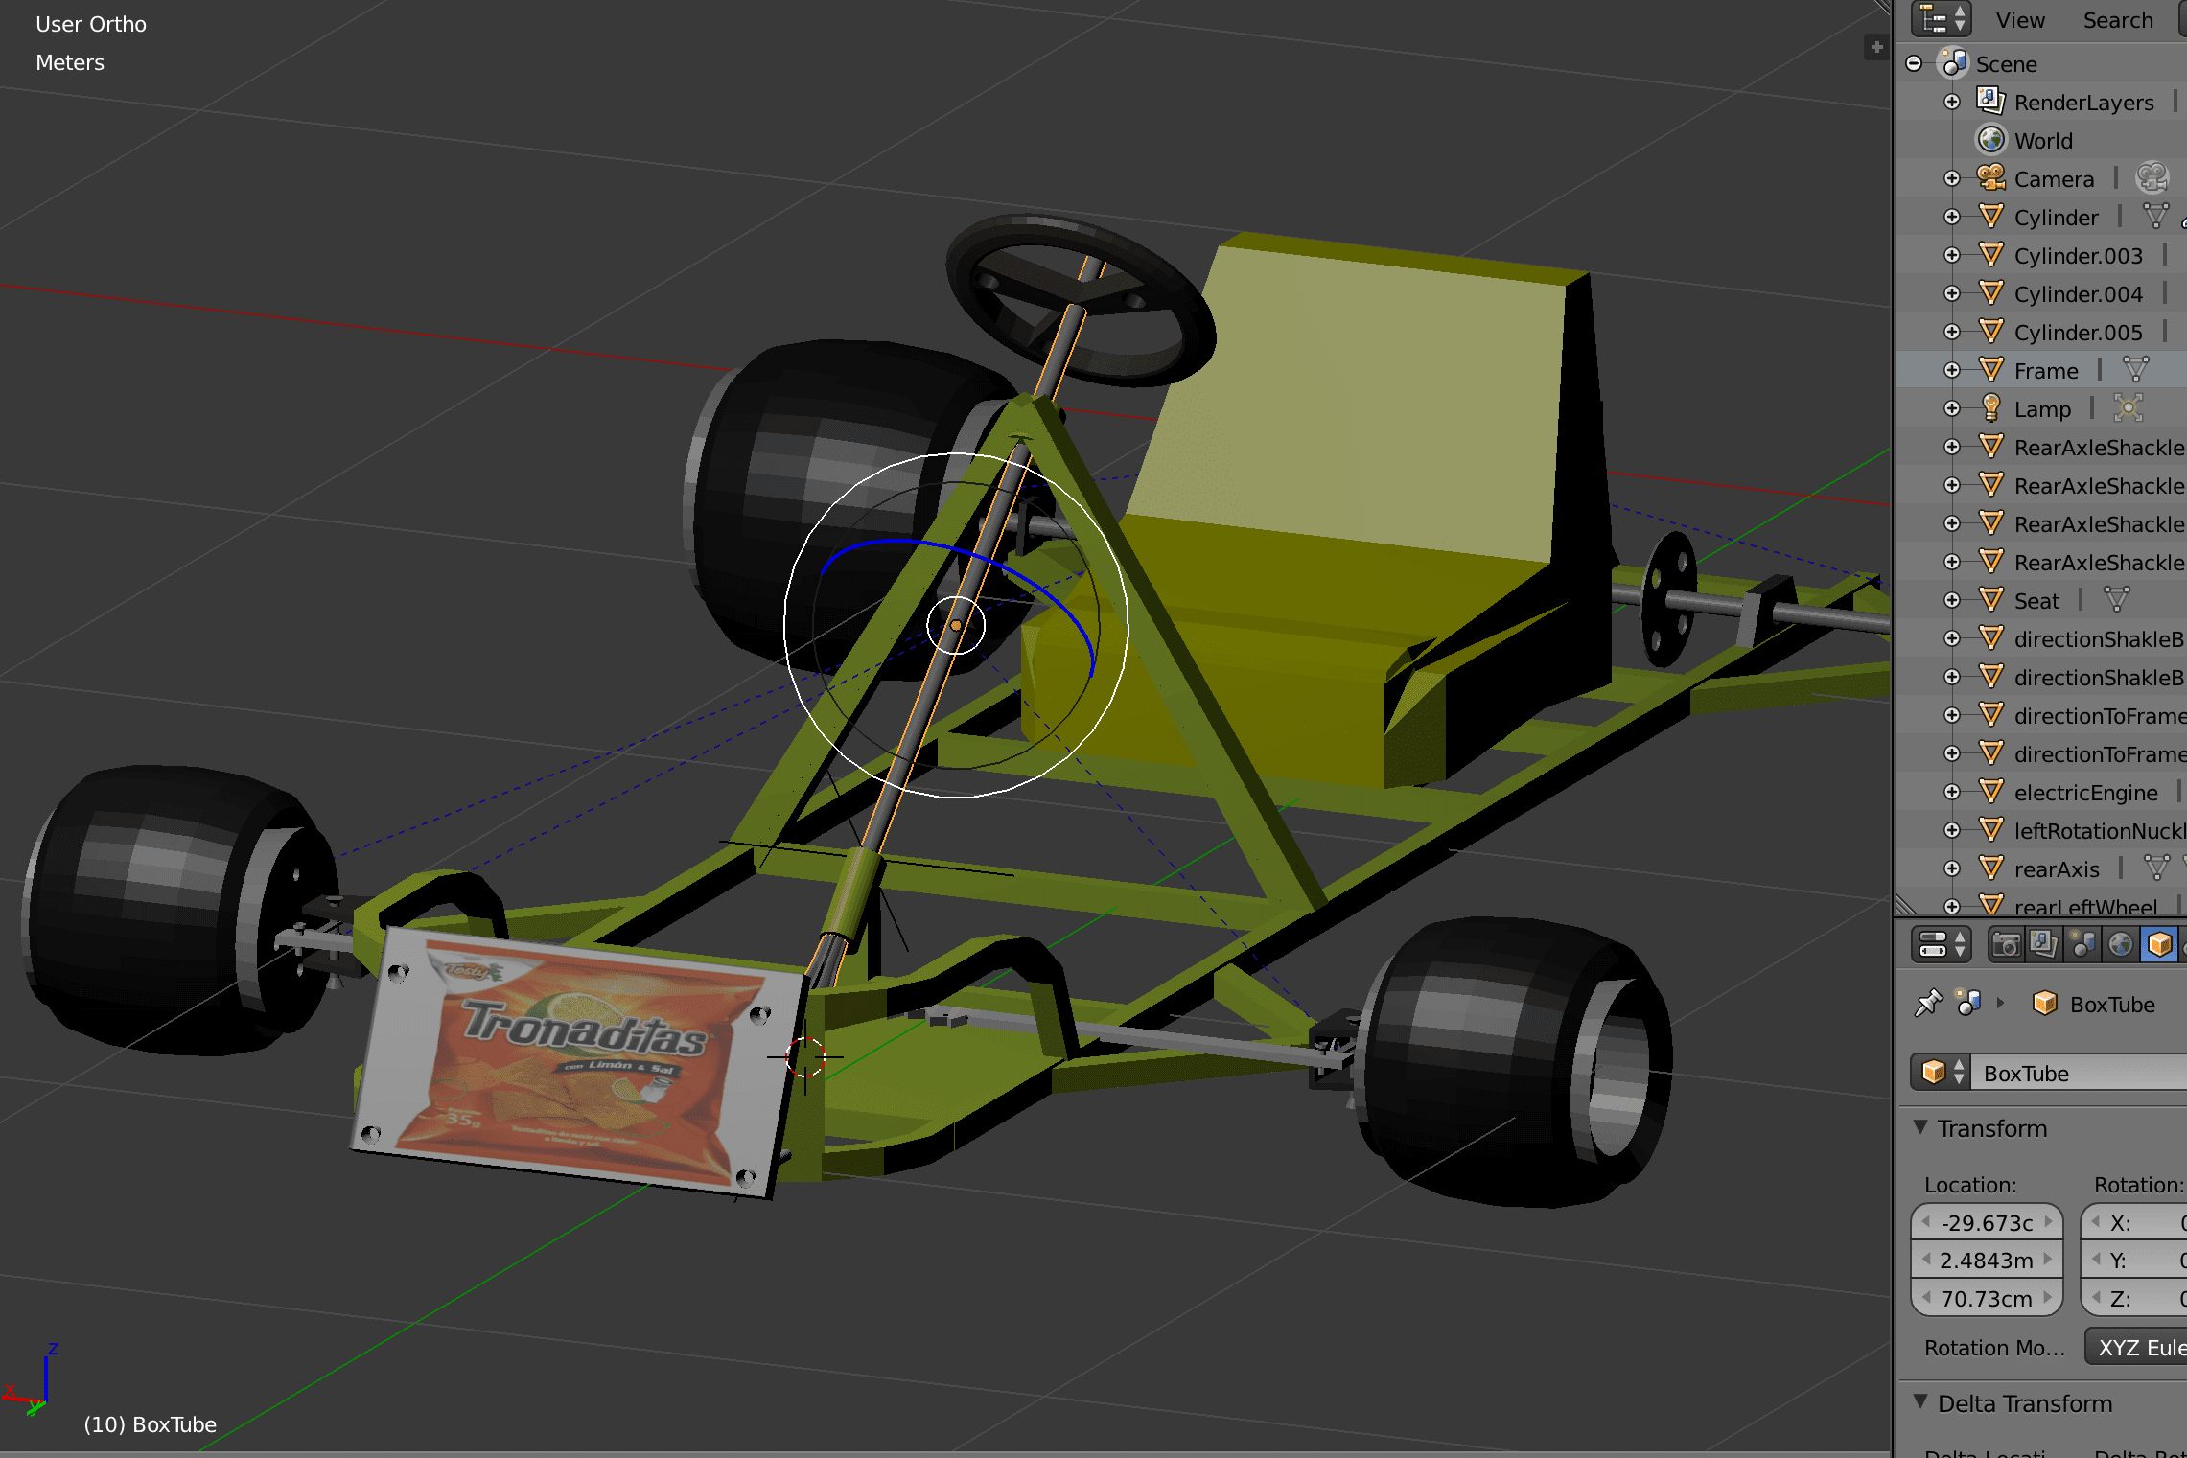Collapse the Scene tree in outliner
The height and width of the screenshot is (1458, 2187).
click(x=1914, y=63)
